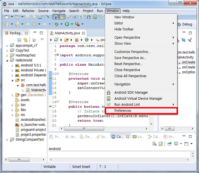
Task: Click the New wizard toolbar icon
Action: [x=7, y=17]
